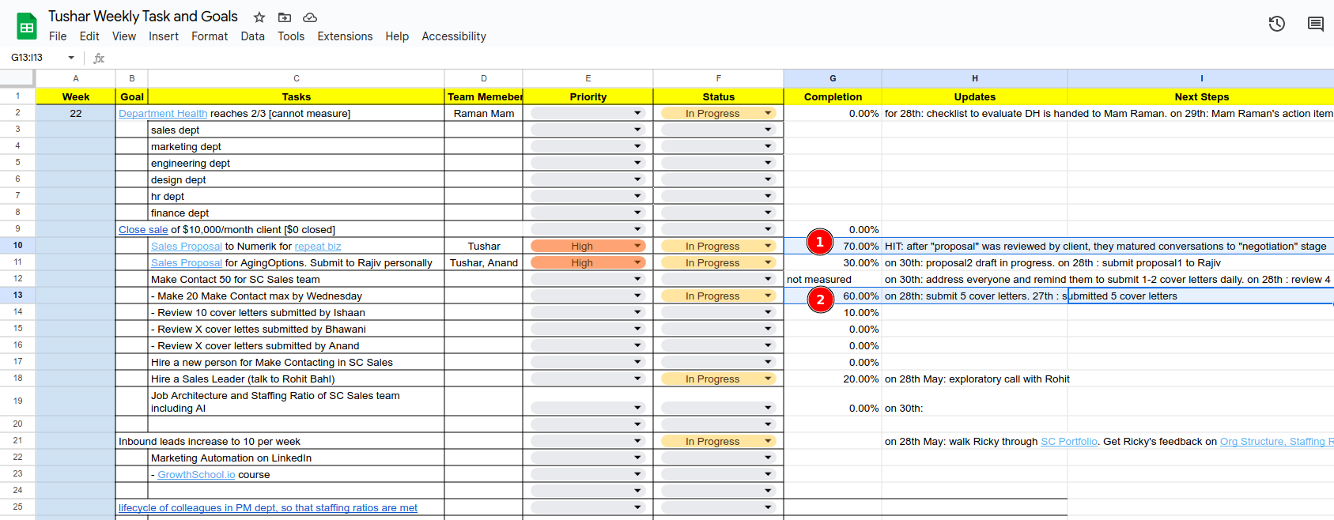Select row 13 header
Viewport: 1334px width, 520px height.
click(17, 296)
